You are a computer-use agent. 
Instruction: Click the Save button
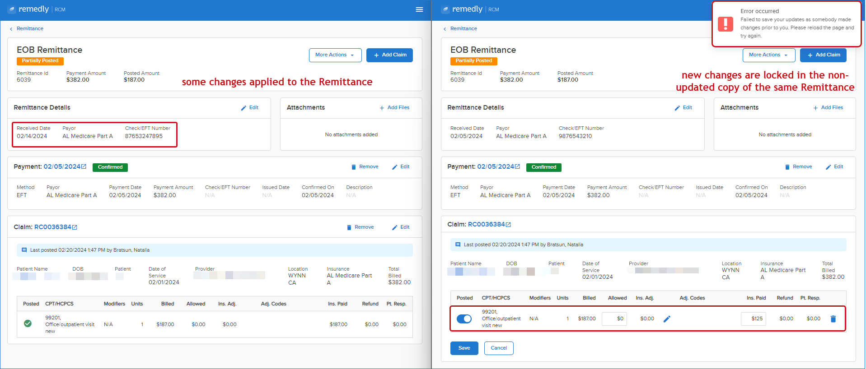(464, 348)
